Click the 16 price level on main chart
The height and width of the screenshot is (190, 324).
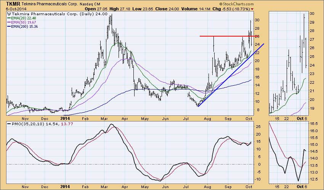tap(257, 77)
